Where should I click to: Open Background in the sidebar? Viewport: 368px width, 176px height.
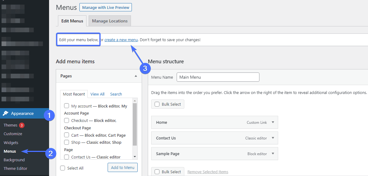[14, 160]
